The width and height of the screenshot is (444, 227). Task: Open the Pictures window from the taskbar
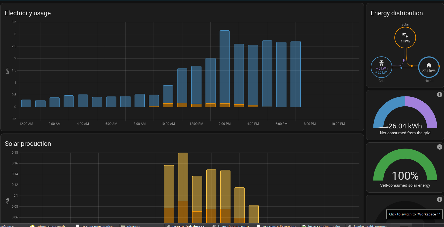[x=133, y=226]
